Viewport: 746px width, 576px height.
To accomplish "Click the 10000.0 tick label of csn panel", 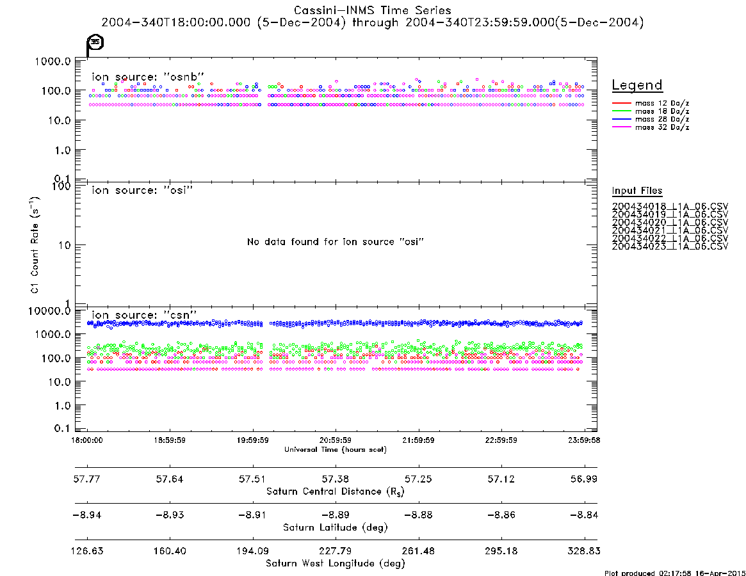I will [x=49, y=311].
